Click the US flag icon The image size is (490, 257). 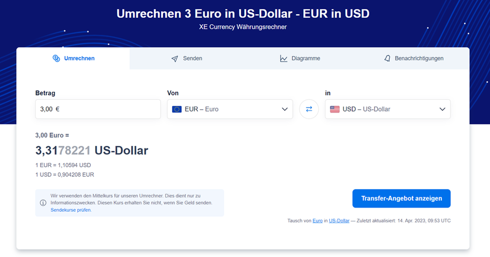click(335, 109)
